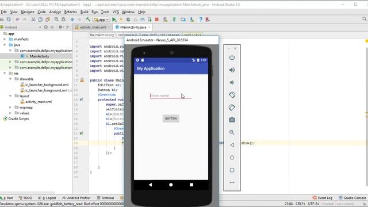The height and width of the screenshot is (207, 368).
Task: Click the Paste icon in toolbar
Action: click(x=47, y=20)
